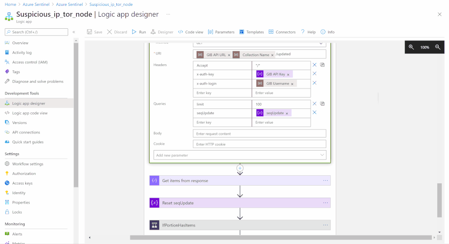
Task: Go to Home breadcrumb link
Action: coord(10,4)
